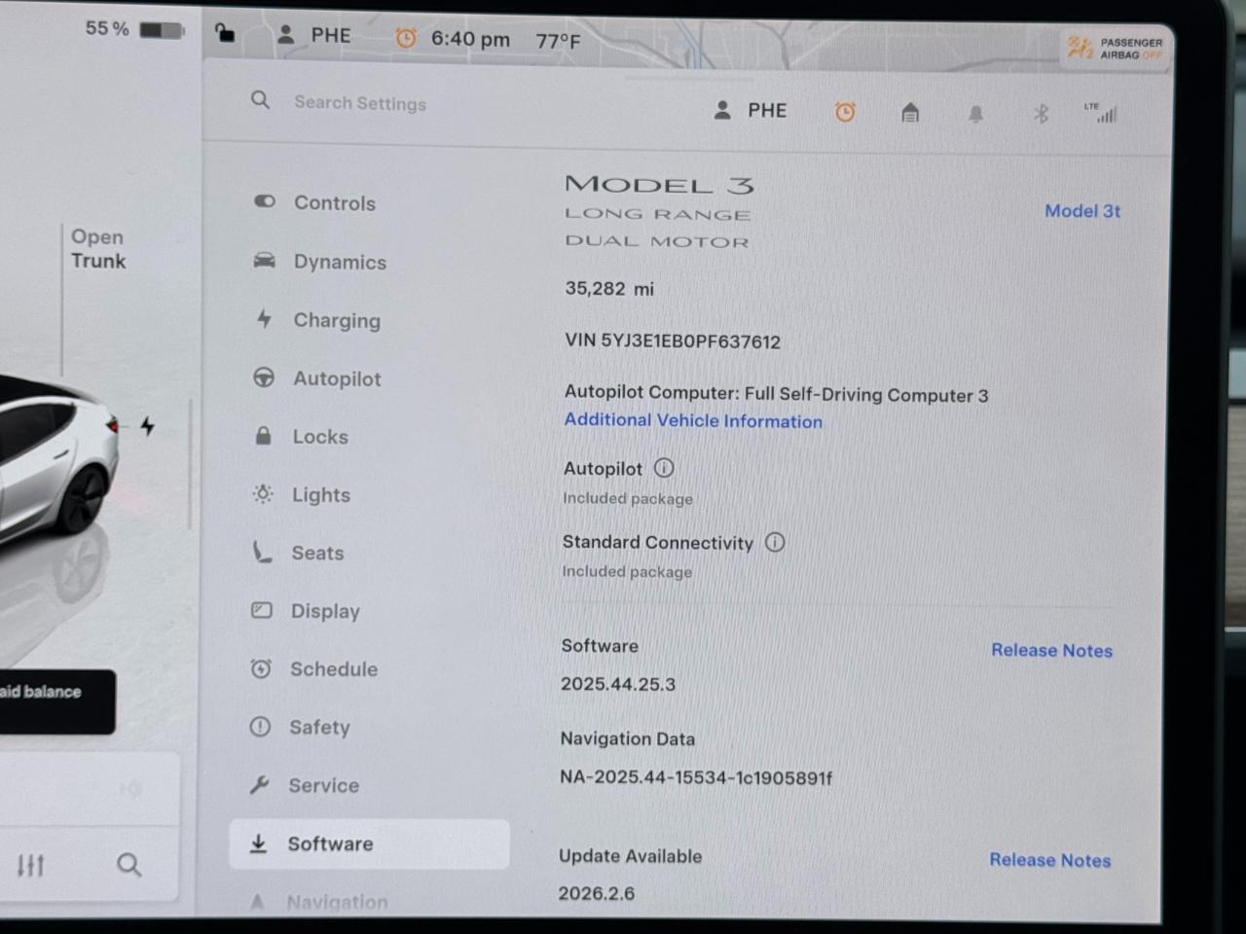Switch to the Safety settings tab
Viewport: 1246px width, 934px height.
point(319,727)
